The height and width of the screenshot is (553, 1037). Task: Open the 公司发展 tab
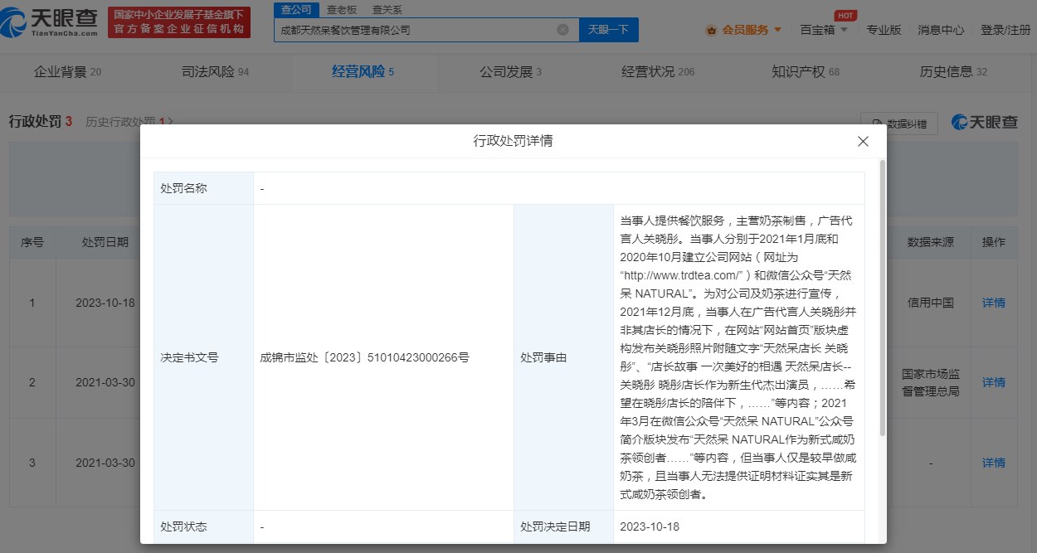pos(510,72)
